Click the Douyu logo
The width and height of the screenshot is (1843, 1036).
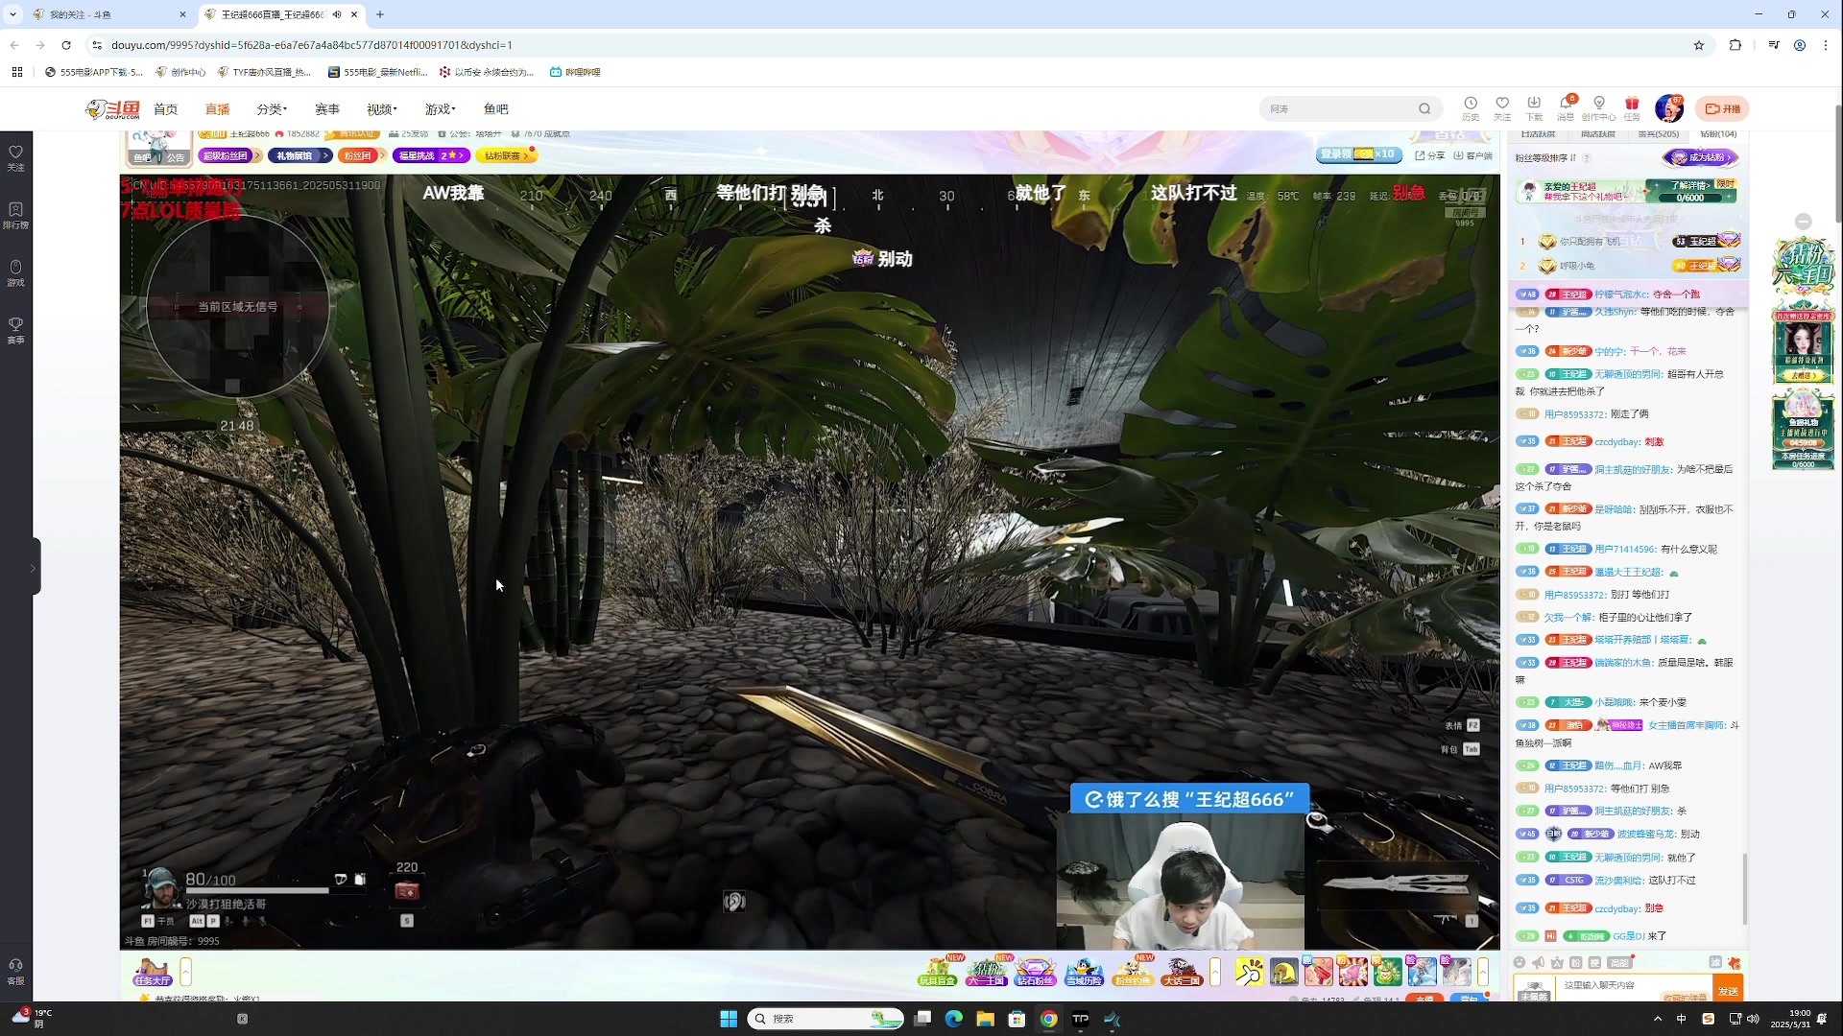113,109
